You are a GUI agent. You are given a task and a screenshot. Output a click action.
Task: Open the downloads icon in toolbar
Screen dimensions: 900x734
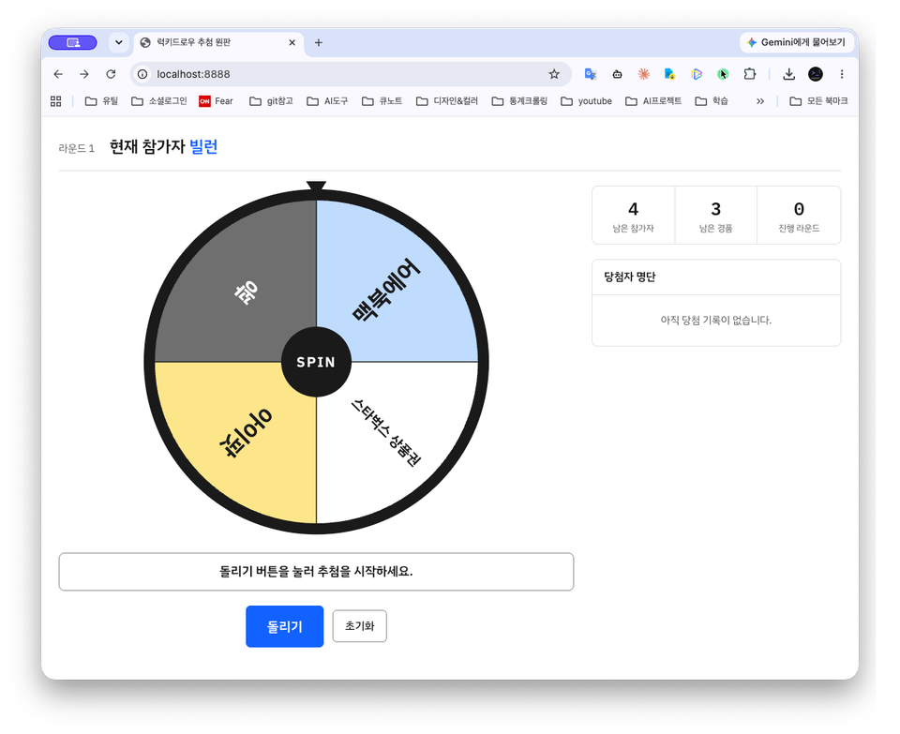click(789, 74)
